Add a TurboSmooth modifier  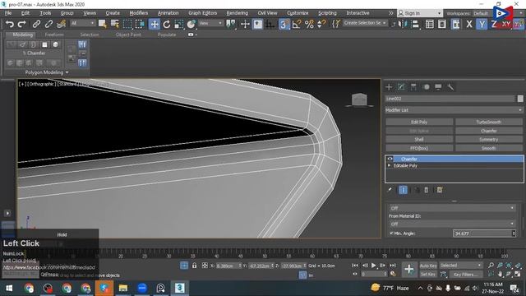[489, 123]
